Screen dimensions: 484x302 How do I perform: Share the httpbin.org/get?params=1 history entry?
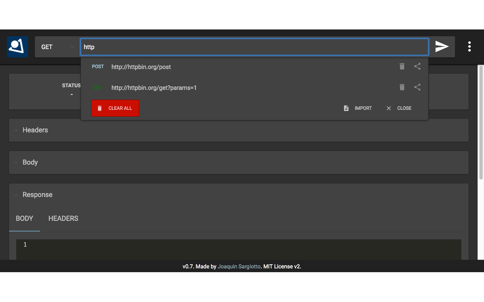[417, 87]
